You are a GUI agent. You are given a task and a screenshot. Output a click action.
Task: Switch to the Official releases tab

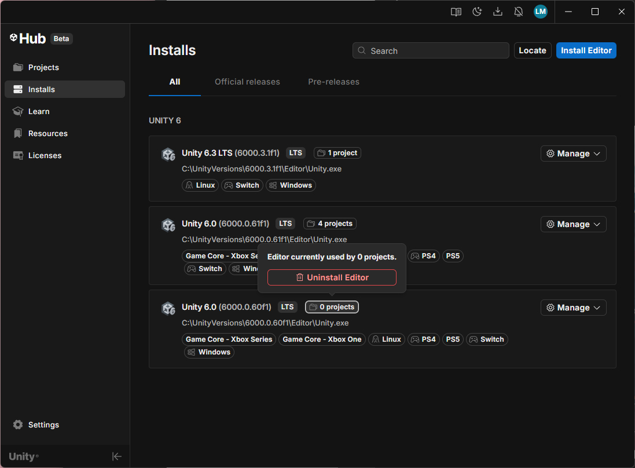click(x=247, y=82)
